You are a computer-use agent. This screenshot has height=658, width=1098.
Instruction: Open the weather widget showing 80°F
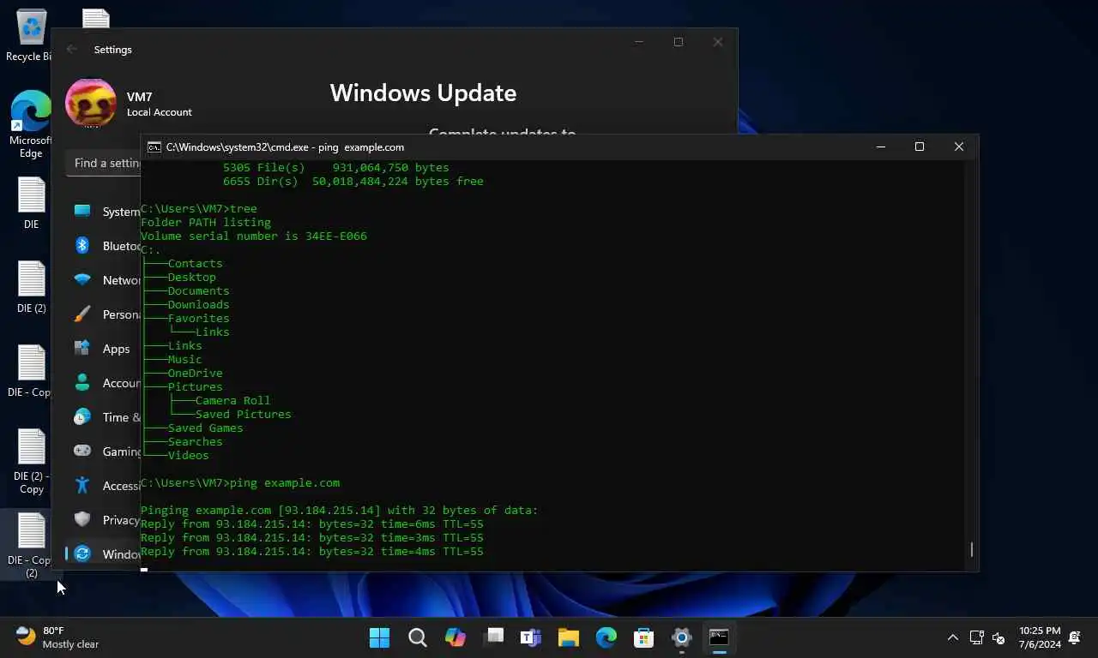57,637
